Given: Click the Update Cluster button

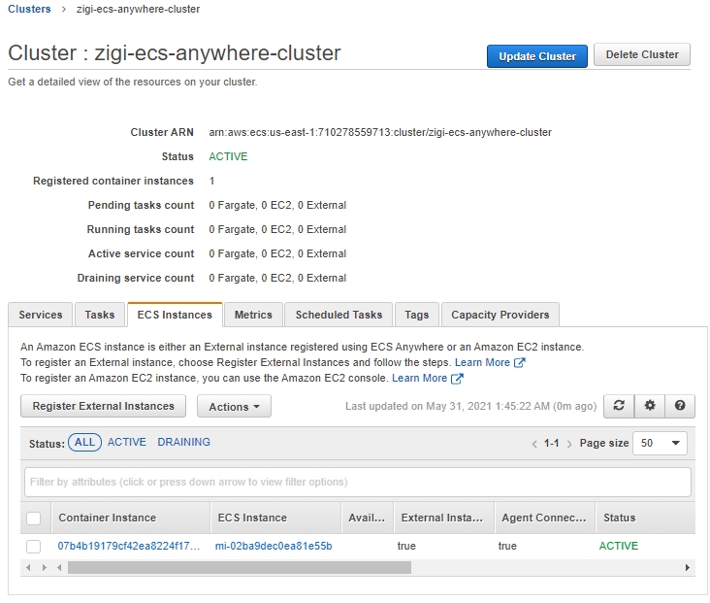Looking at the screenshot, I should (537, 56).
